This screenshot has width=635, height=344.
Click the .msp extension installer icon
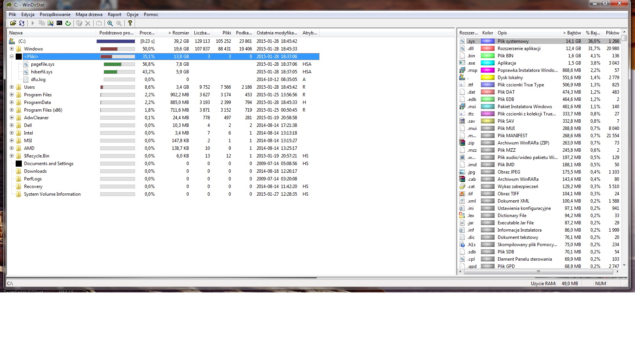(462, 70)
